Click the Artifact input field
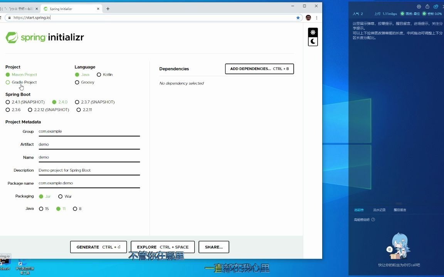Viewport: 444px width, 277px height. 89,144
